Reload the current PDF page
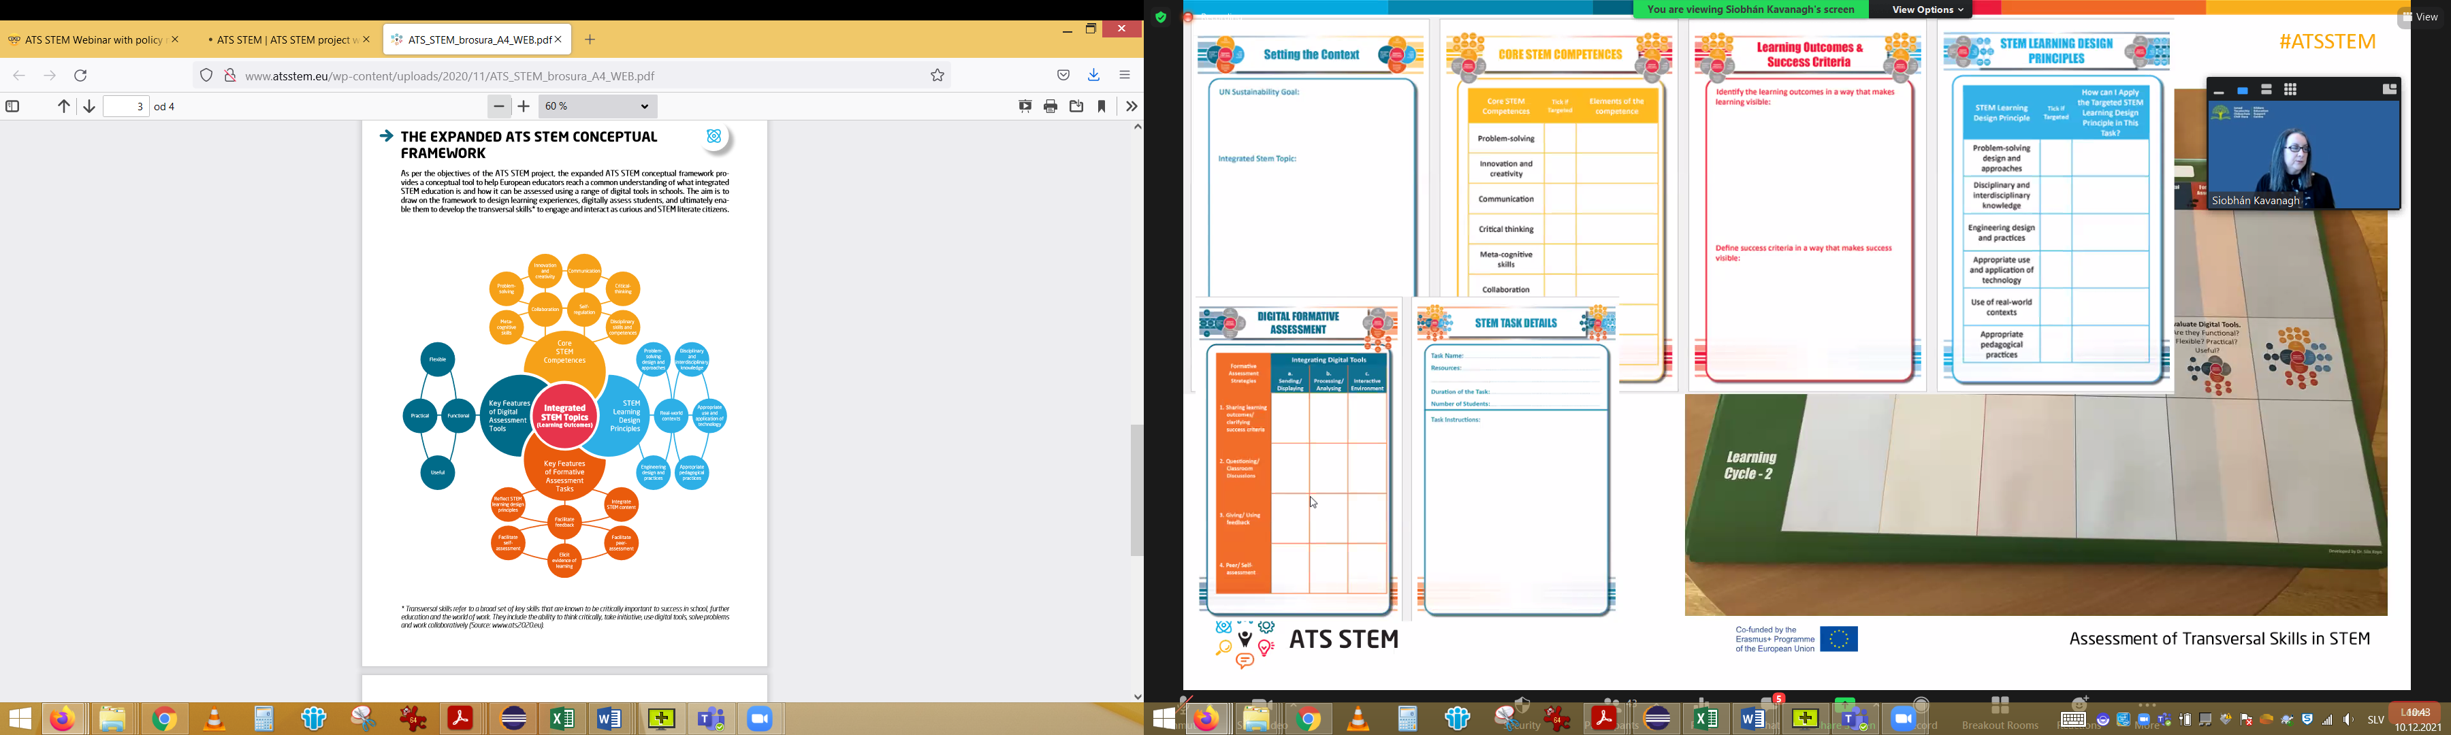The width and height of the screenshot is (2451, 735). (81, 76)
